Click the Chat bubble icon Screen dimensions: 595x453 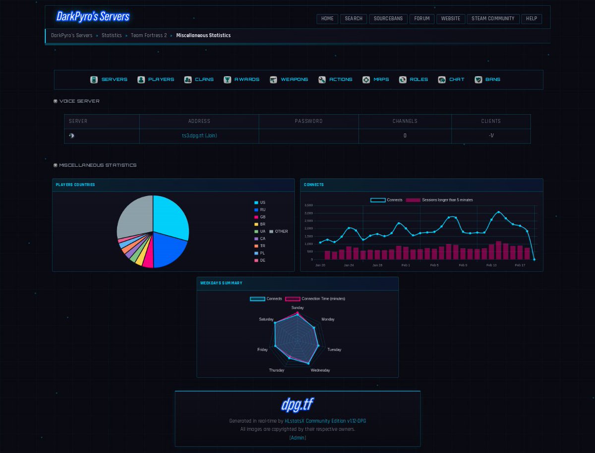[x=442, y=79]
